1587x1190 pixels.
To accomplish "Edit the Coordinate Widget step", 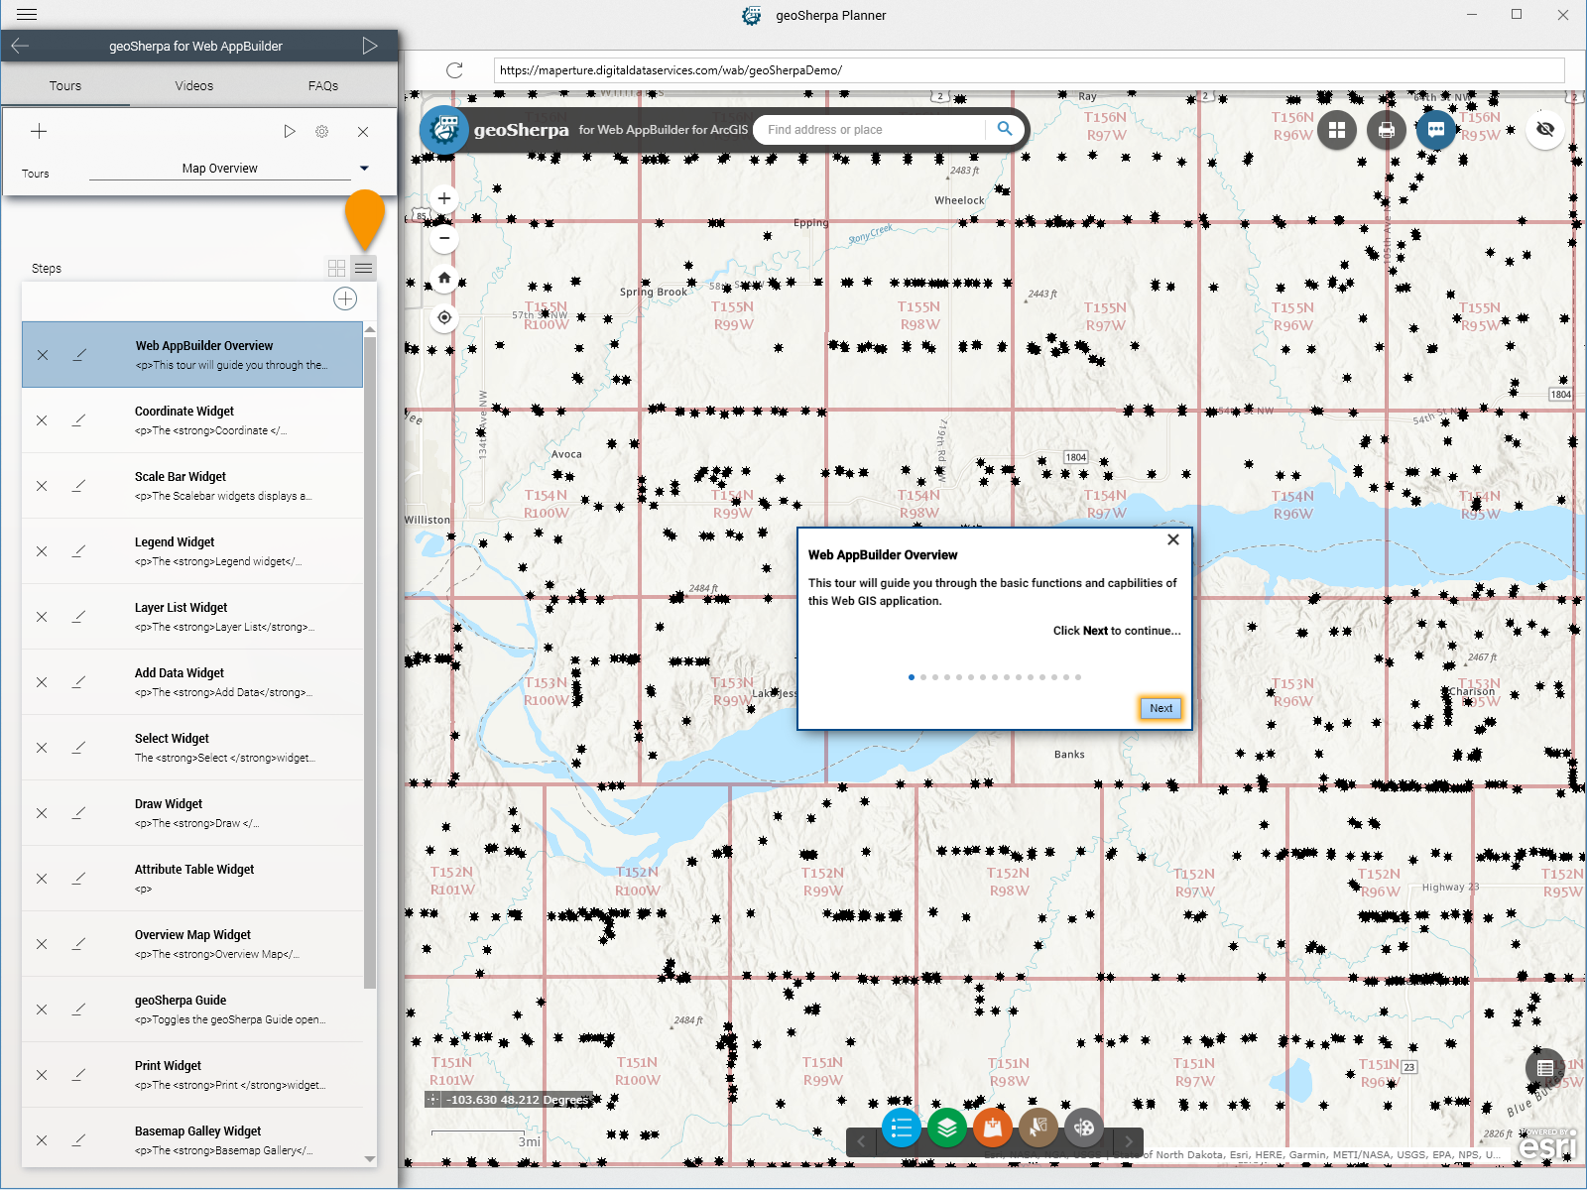I will tap(78, 420).
